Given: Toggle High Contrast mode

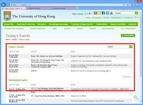Looking at the screenshot, I should [x=78, y=14].
